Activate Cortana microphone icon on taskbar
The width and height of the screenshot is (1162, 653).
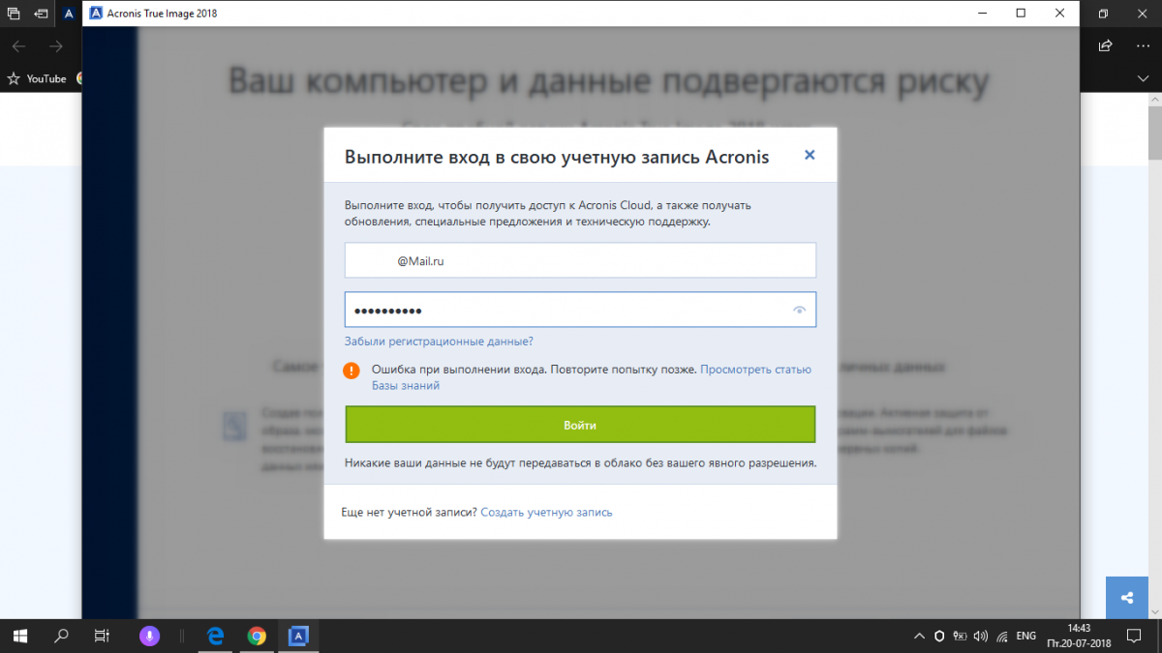tap(149, 636)
